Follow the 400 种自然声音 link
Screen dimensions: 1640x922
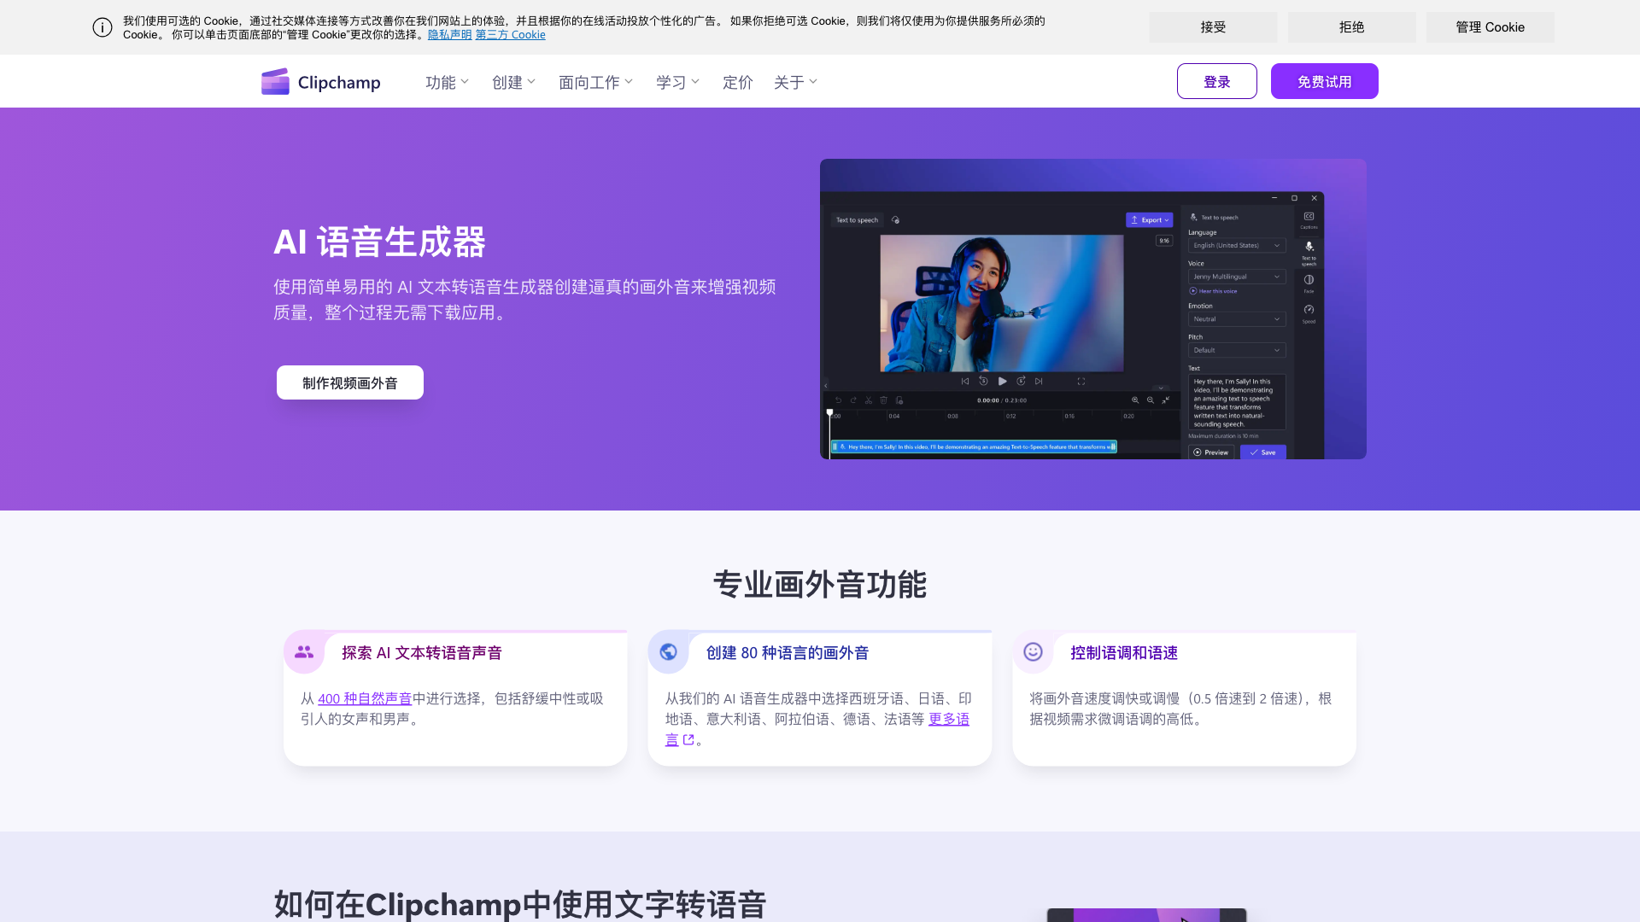[x=365, y=698]
